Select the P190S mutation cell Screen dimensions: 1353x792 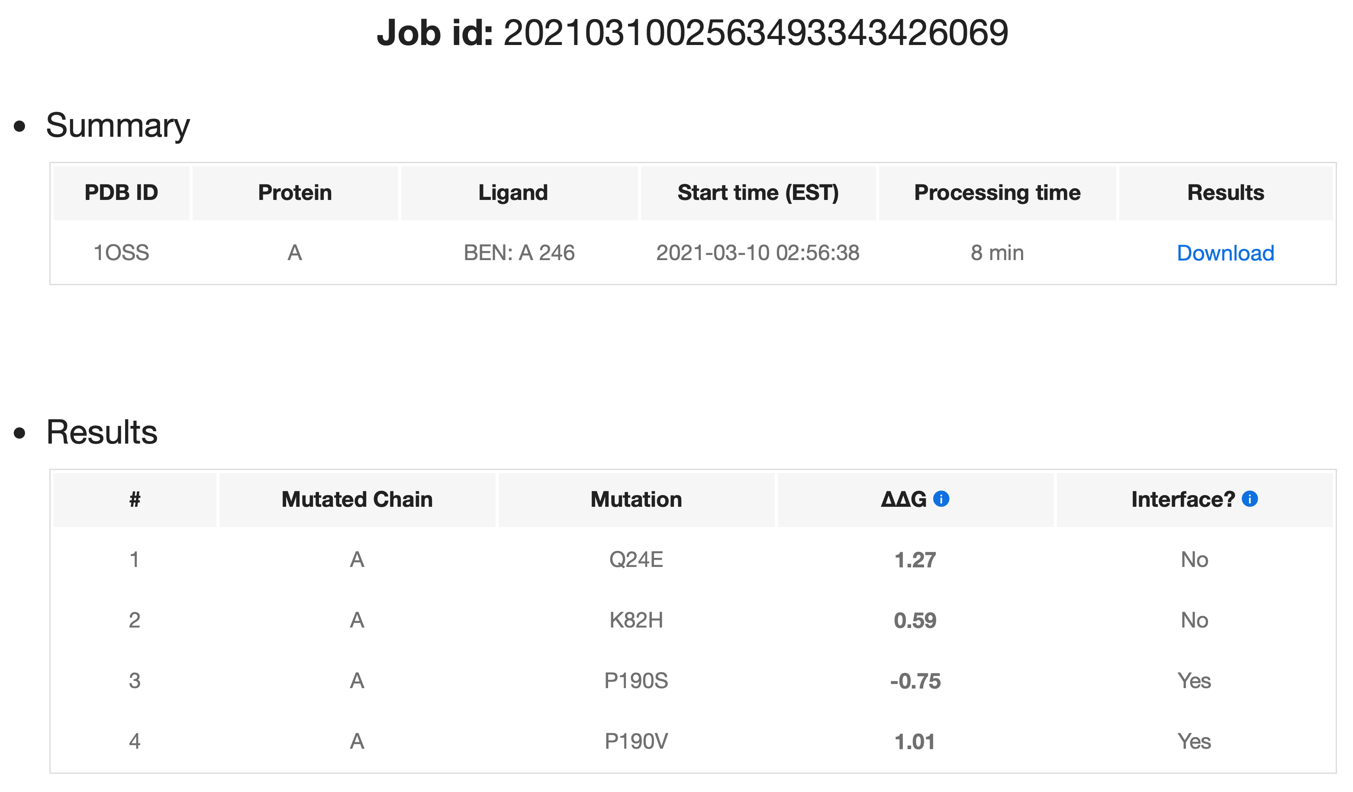[636, 681]
